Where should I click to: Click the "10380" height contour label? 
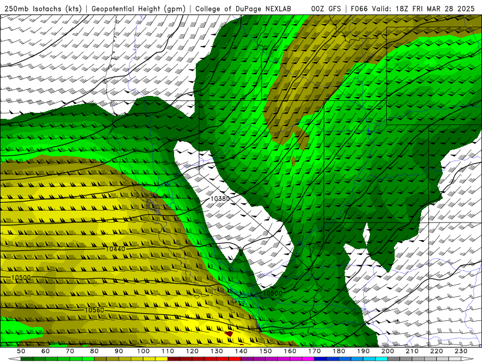[220, 199]
